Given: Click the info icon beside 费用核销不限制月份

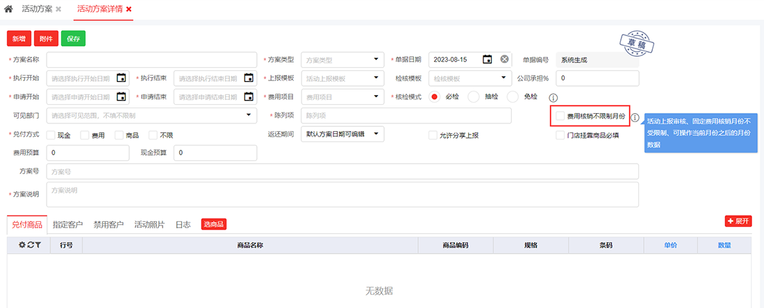Looking at the screenshot, I should click(635, 117).
